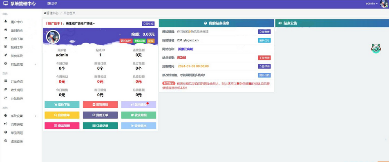Click the 常见问题 exclamation icon
Screen dimensions: 389x162
point(5,133)
